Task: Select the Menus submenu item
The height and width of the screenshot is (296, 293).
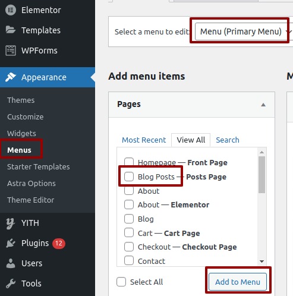Action: pos(19,150)
